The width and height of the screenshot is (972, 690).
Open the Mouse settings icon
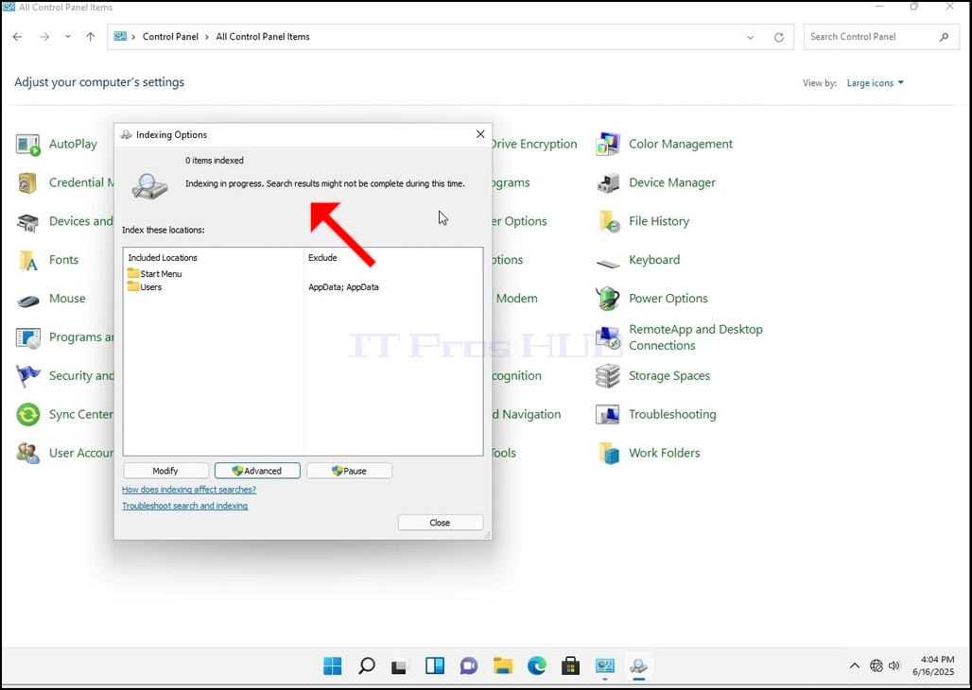coord(28,299)
